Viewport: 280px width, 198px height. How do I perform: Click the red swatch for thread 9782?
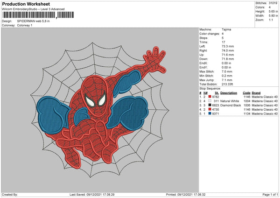coord(210,97)
